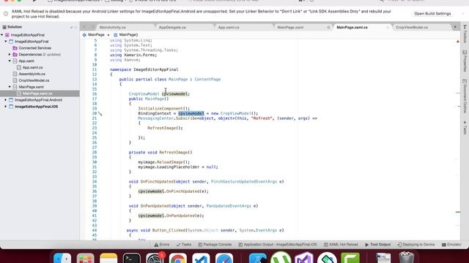Open the Connected Services node
469x263 pixels.
pyautogui.click(x=34, y=48)
